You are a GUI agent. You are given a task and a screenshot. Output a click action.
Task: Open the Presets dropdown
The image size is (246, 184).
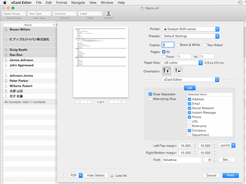coord(191,36)
